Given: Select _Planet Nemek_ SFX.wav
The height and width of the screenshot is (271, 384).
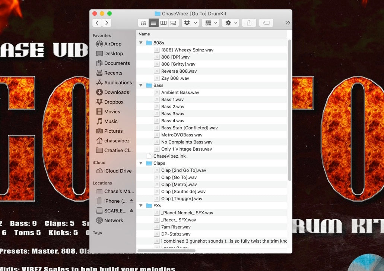Looking at the screenshot, I should point(212,213).
